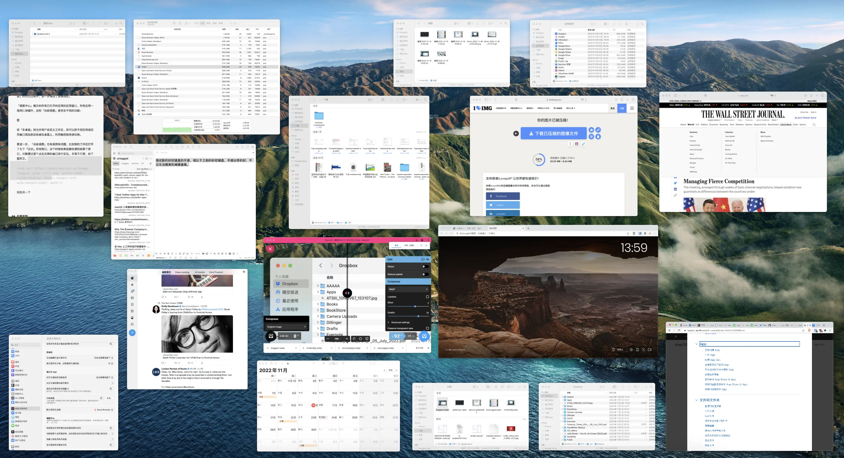Viewport: 844px width, 458px height.
Task: Open the Original Image dropdown in Squoosh
Action: tap(286, 327)
